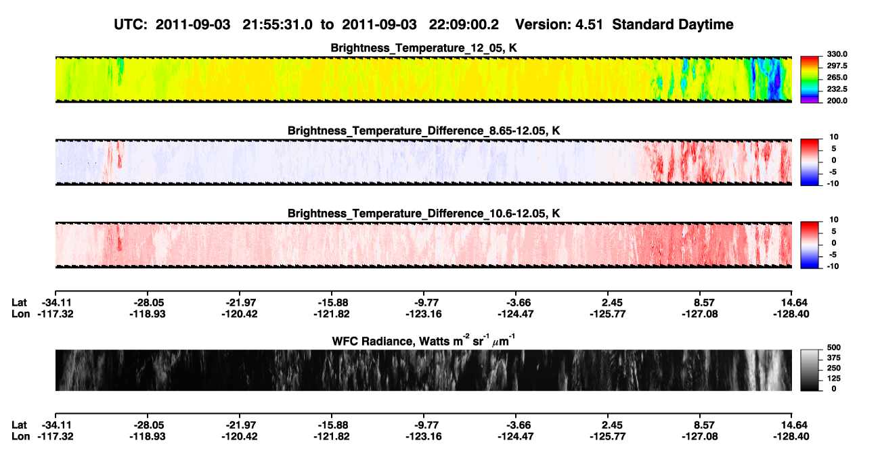This screenshot has width=880, height=451.
Task: Click the end time '22:09:00.2' in header
Action: coord(464,24)
